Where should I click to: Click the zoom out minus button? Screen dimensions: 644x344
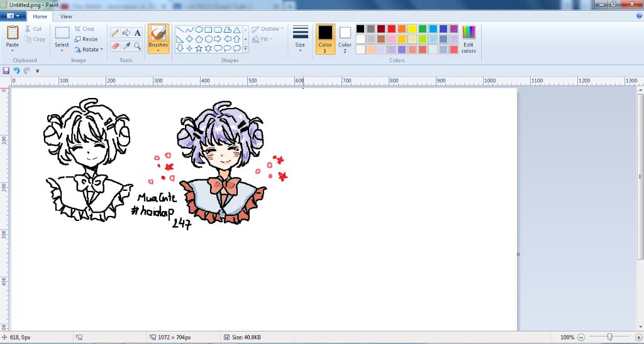pos(582,338)
